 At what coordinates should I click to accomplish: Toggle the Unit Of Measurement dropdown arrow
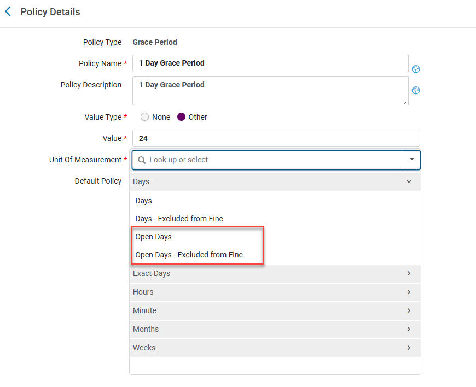(411, 160)
